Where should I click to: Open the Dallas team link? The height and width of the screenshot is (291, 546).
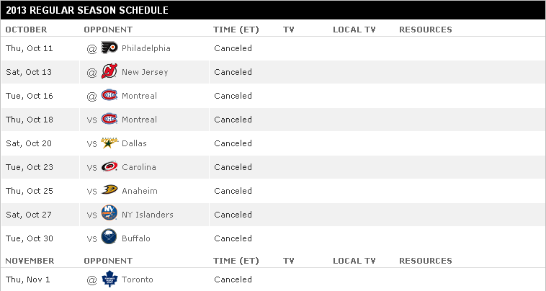pyautogui.click(x=134, y=143)
